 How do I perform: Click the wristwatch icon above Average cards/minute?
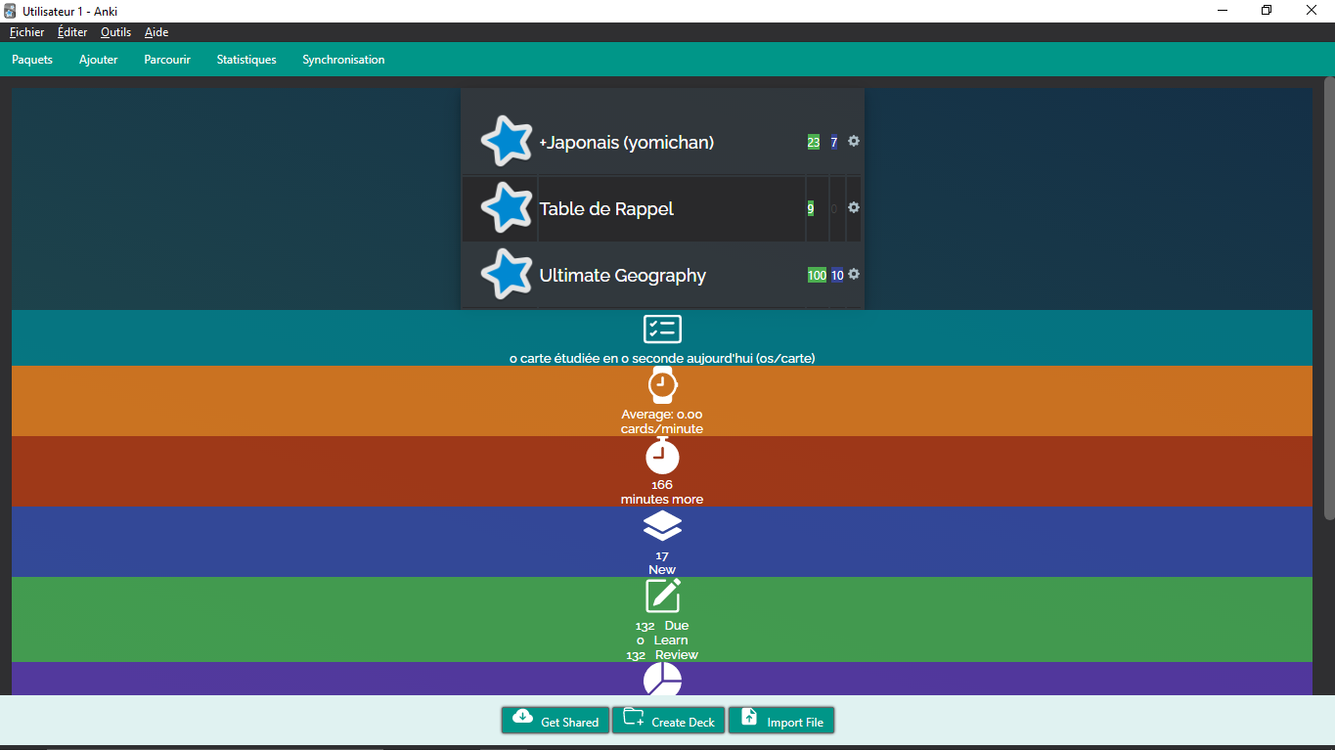point(662,385)
